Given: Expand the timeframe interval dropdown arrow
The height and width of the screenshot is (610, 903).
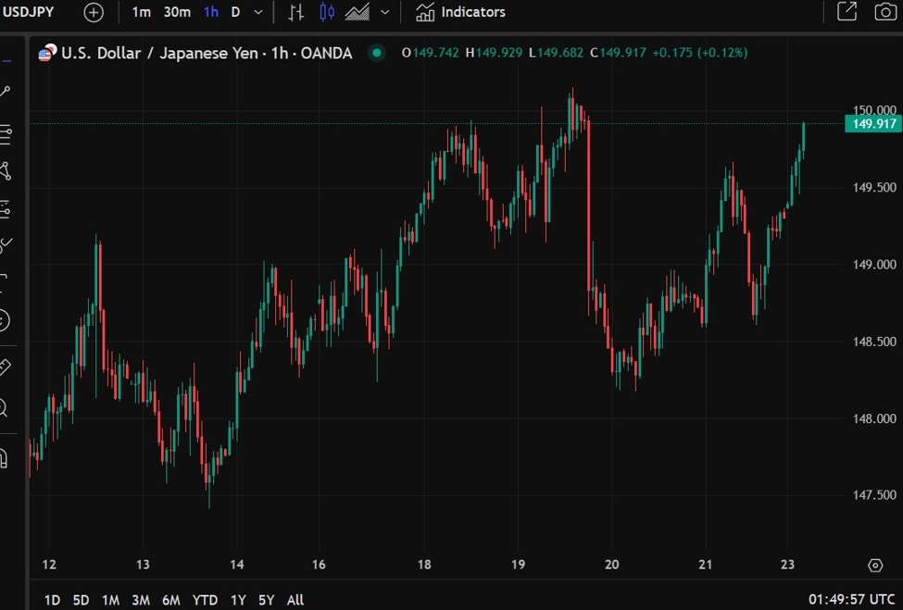Looking at the screenshot, I should (258, 12).
